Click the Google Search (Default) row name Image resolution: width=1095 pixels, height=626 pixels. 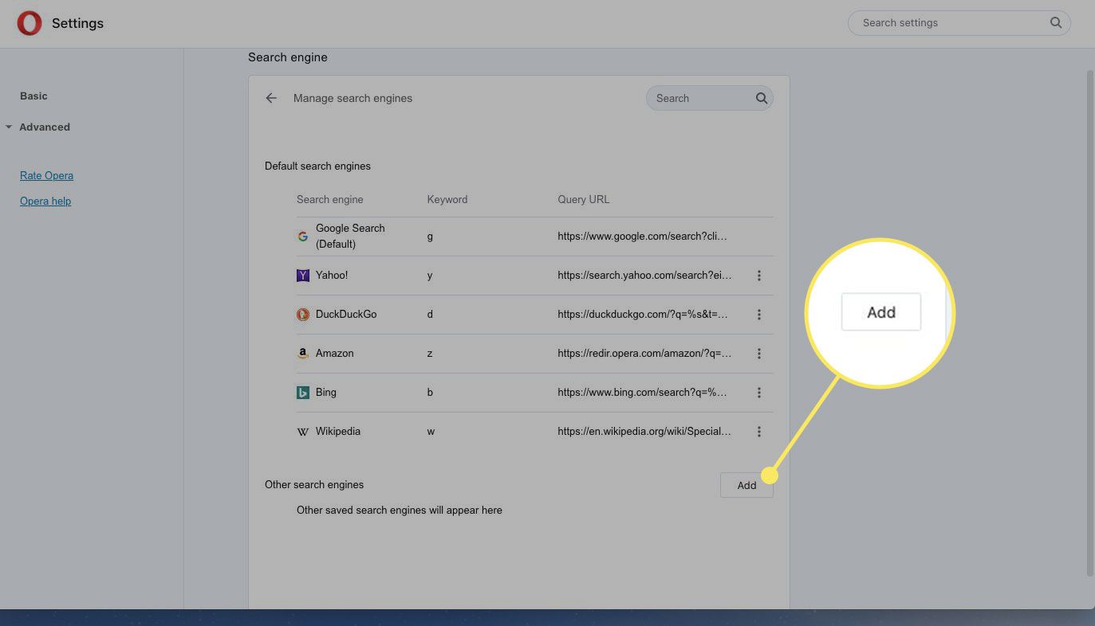point(350,236)
